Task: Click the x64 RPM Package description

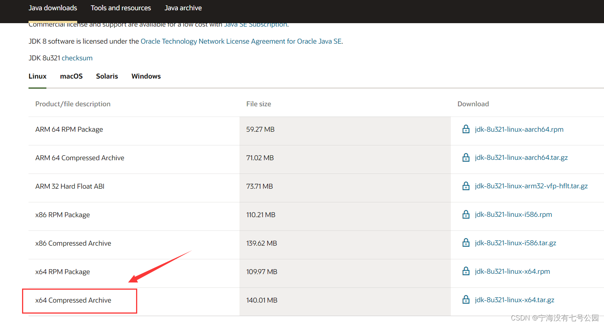Action: pos(63,272)
